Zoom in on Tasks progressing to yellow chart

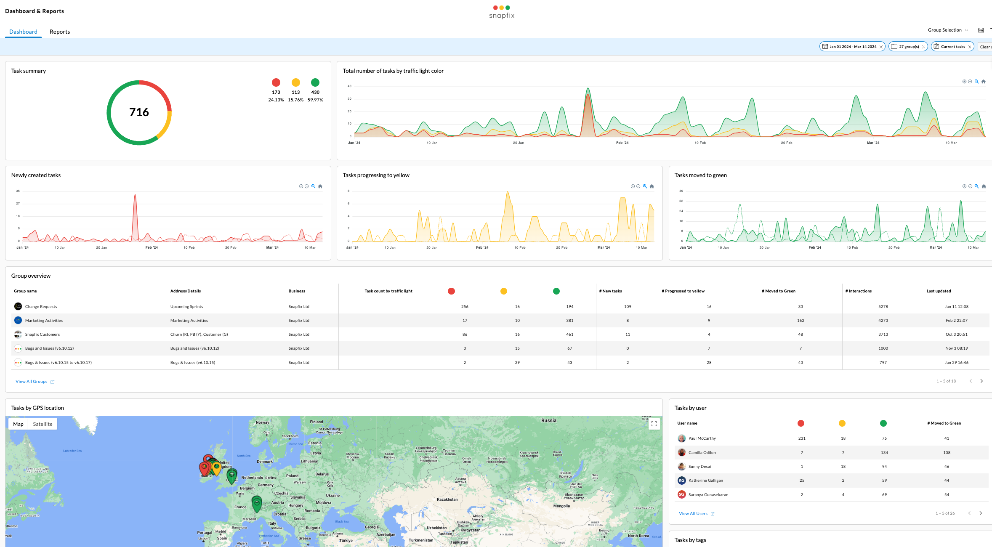633,186
